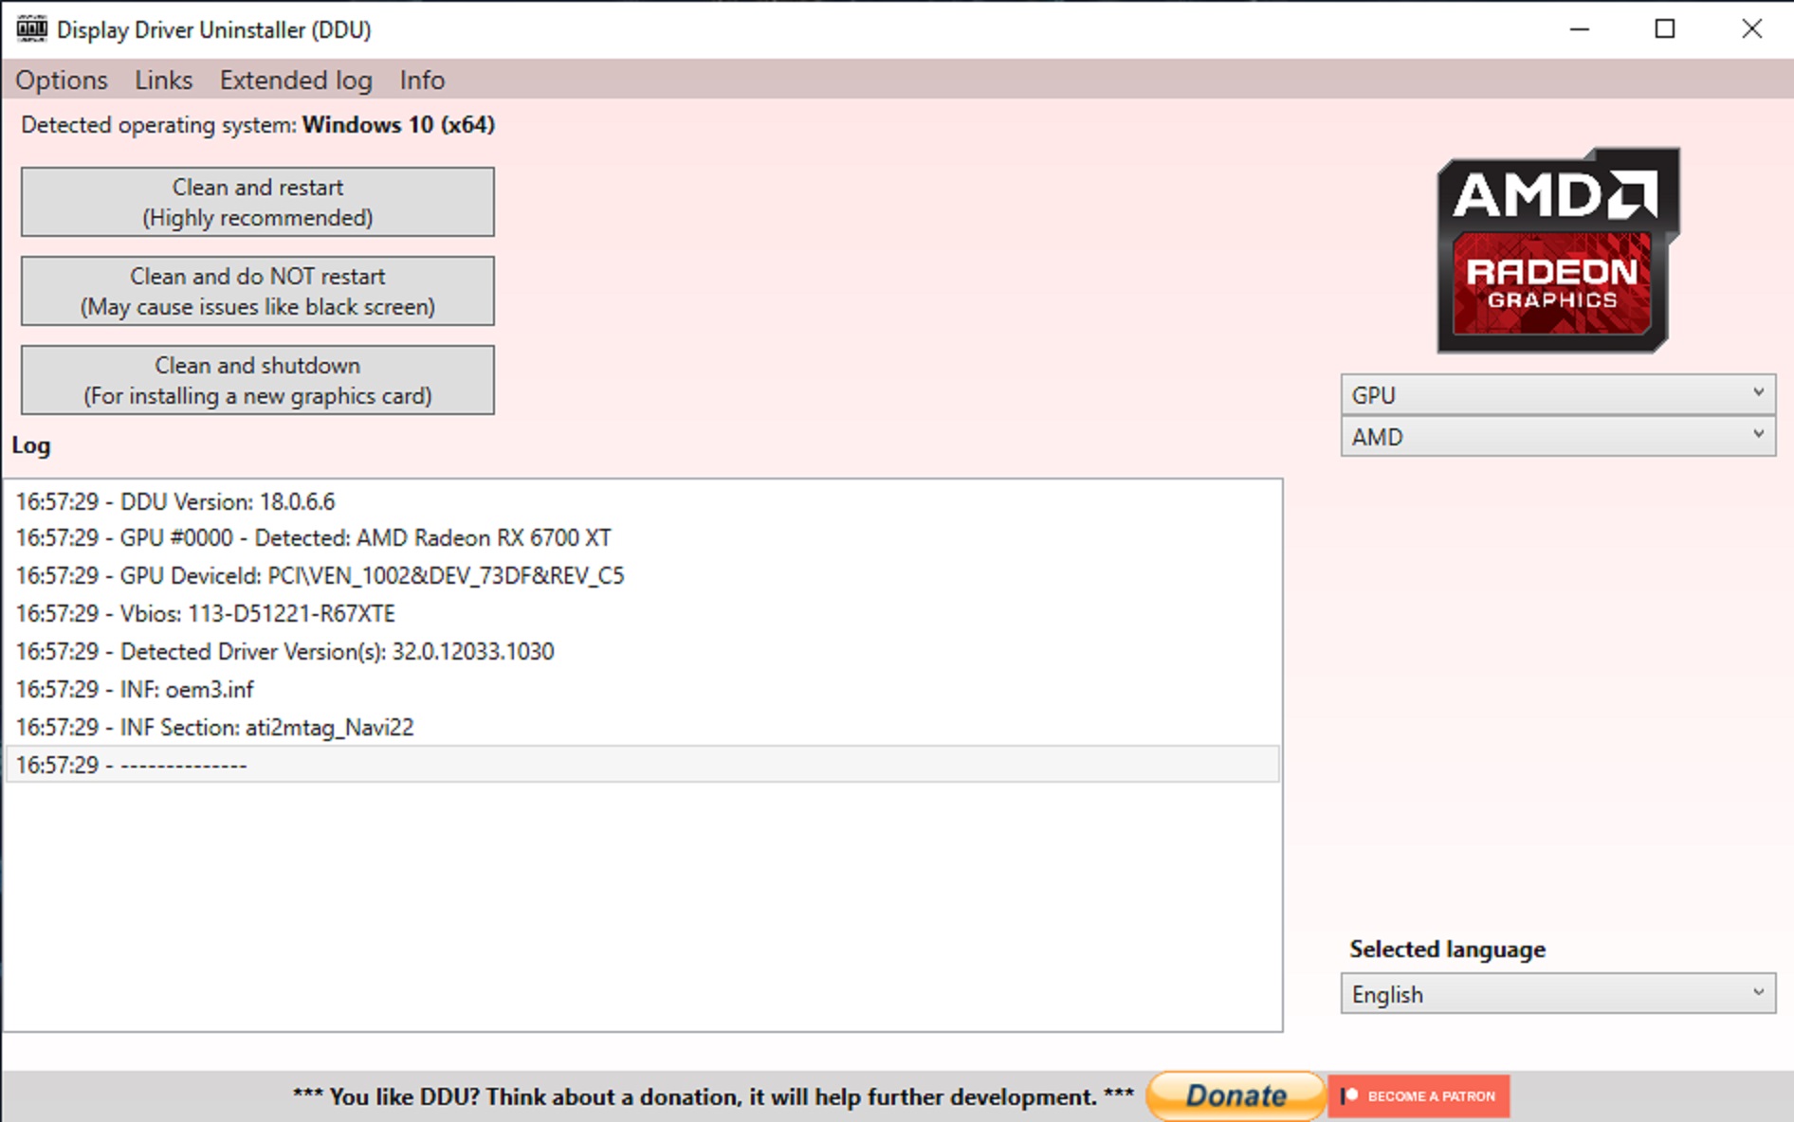Click the Detected operating system text
1794x1122 pixels.
258,125
